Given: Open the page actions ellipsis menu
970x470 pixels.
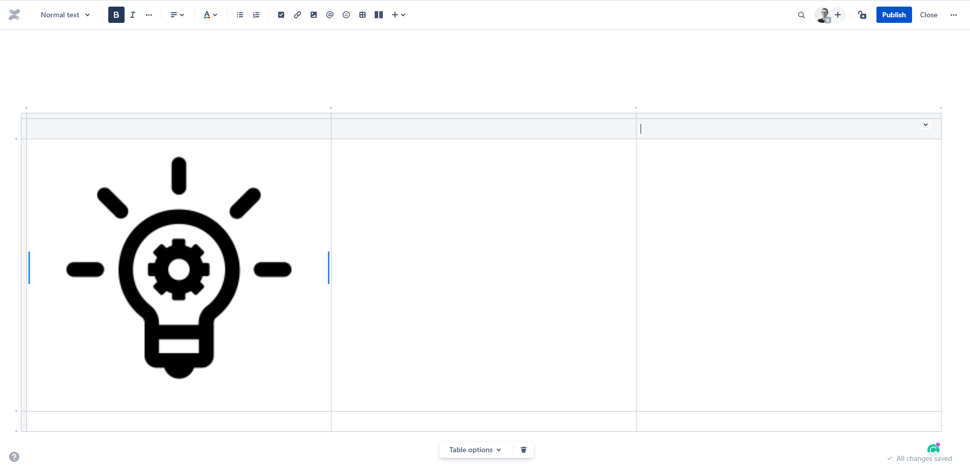Looking at the screenshot, I should tap(954, 15).
